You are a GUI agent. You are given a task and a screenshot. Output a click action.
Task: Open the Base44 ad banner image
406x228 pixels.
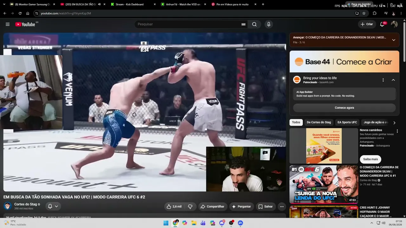pos(344,62)
